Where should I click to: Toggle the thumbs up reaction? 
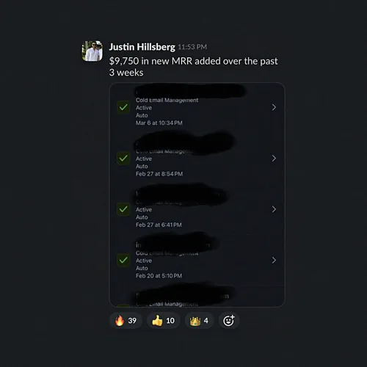164,321
